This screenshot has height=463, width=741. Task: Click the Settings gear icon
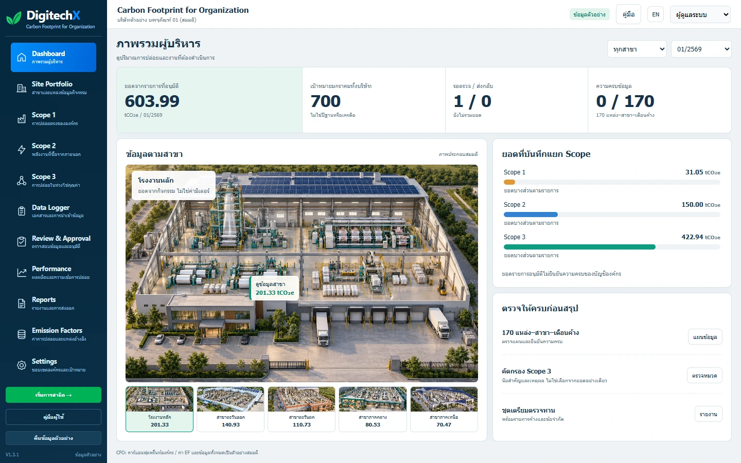click(x=22, y=365)
